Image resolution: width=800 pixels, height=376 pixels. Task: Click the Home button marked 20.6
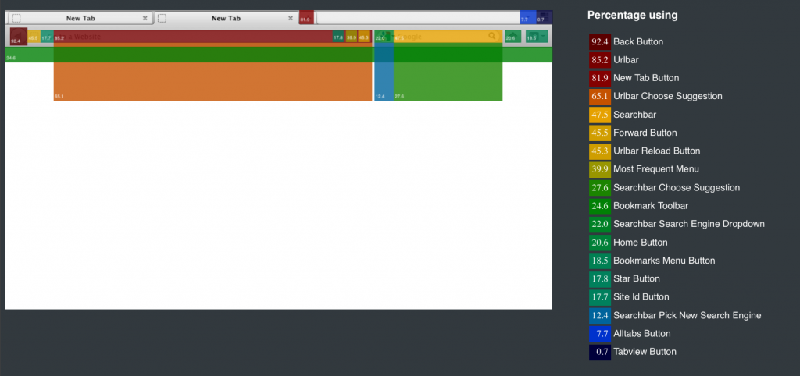512,37
